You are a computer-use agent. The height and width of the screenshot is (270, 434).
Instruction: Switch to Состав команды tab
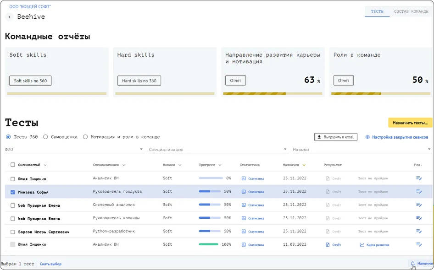click(411, 11)
